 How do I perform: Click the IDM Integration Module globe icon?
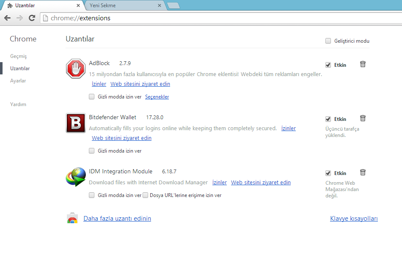pyautogui.click(x=76, y=177)
